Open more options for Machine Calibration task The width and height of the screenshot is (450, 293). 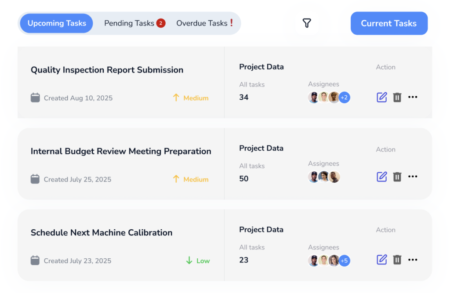[x=413, y=260]
